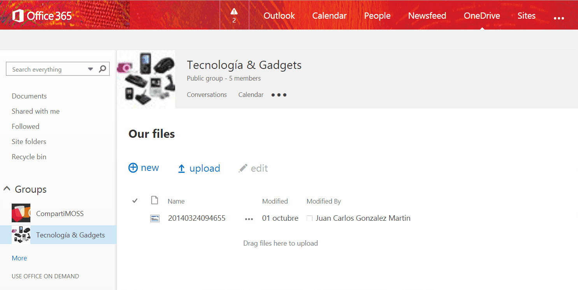The height and width of the screenshot is (290, 578).
Task: Go to Calendar in the top navigation
Action: [x=329, y=16]
